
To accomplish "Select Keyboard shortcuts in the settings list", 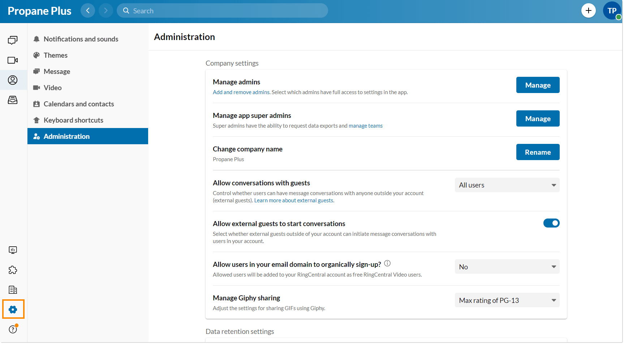I will [x=73, y=120].
